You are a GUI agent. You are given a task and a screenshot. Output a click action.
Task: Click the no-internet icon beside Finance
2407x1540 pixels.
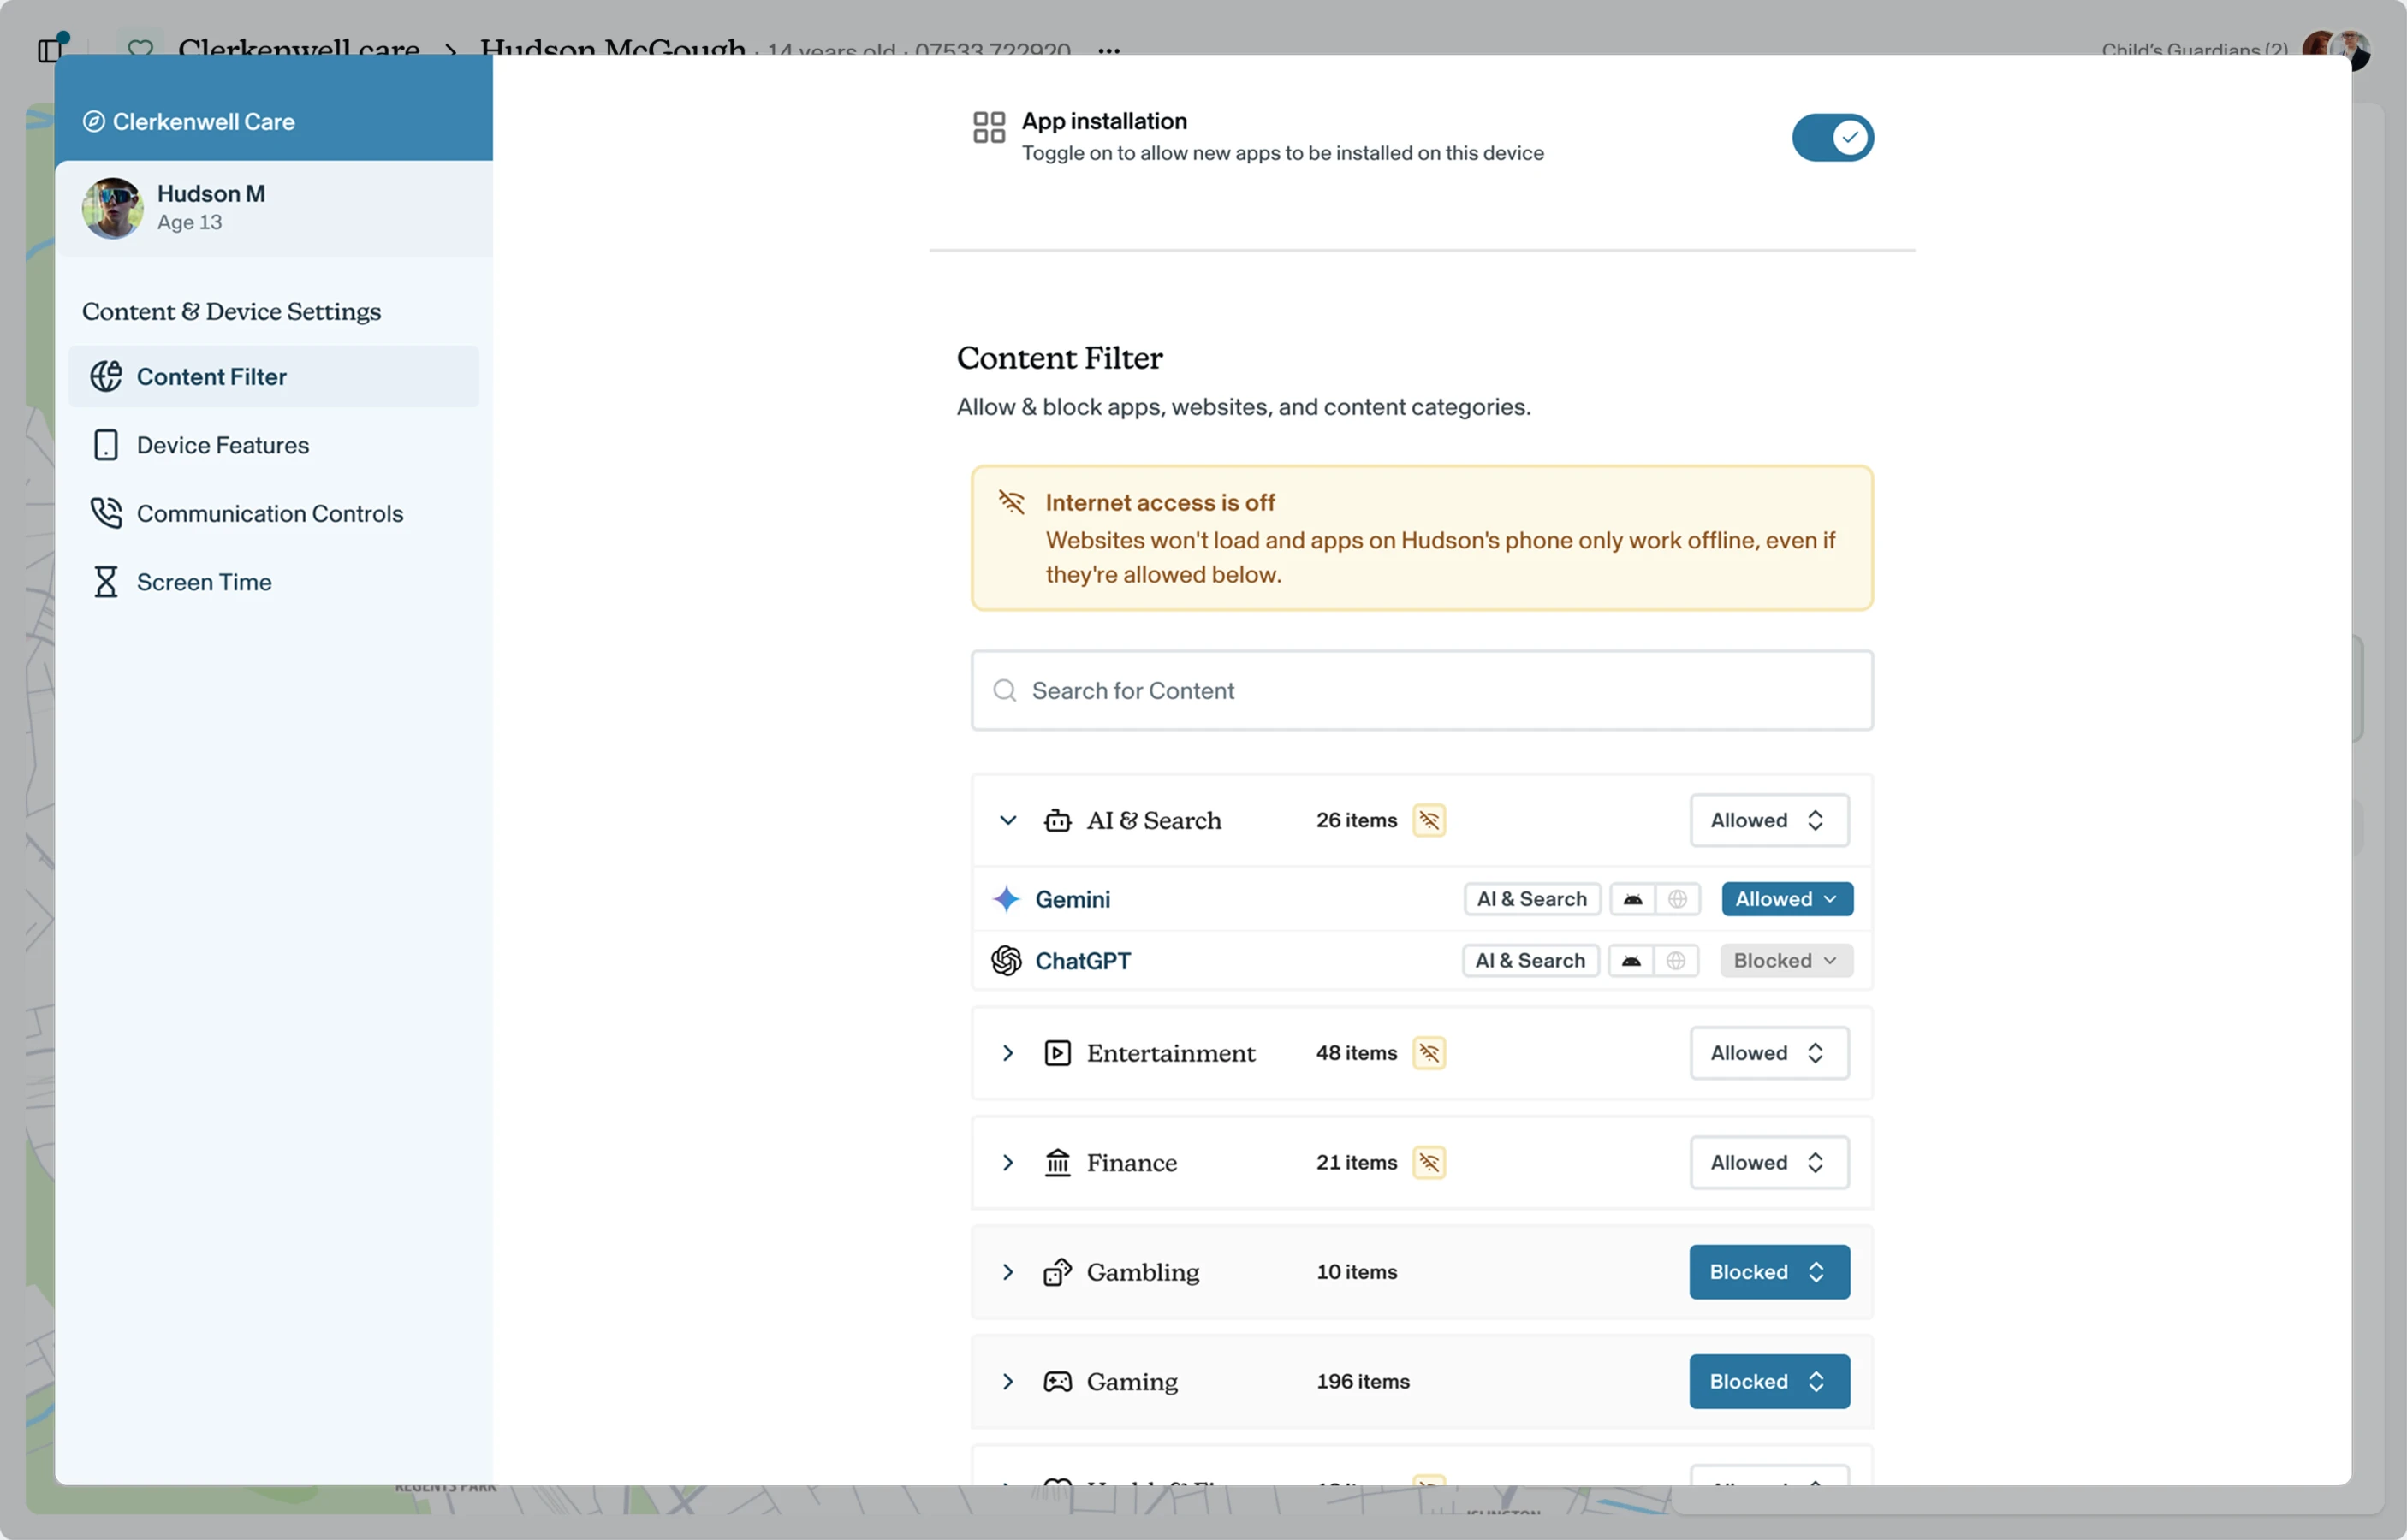[x=1429, y=1162]
